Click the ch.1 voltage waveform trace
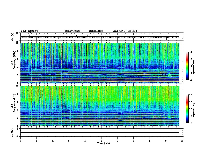This screenshot has height=158, width=205. (100, 37)
